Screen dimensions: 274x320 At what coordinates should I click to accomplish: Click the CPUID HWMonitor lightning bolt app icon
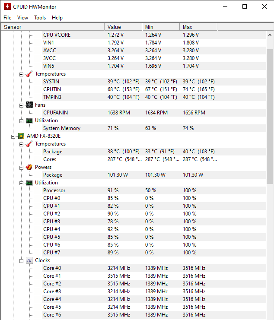(x=7, y=6)
